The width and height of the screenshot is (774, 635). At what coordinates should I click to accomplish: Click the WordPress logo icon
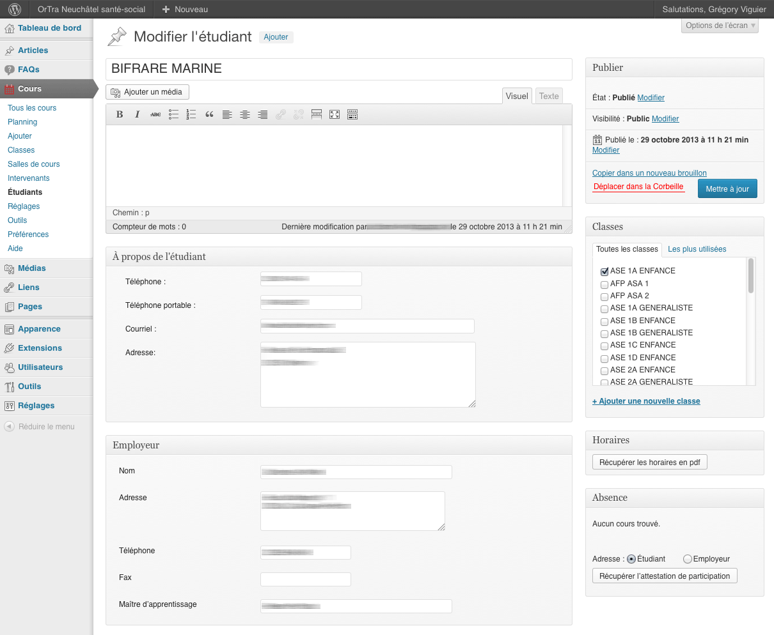pos(15,9)
